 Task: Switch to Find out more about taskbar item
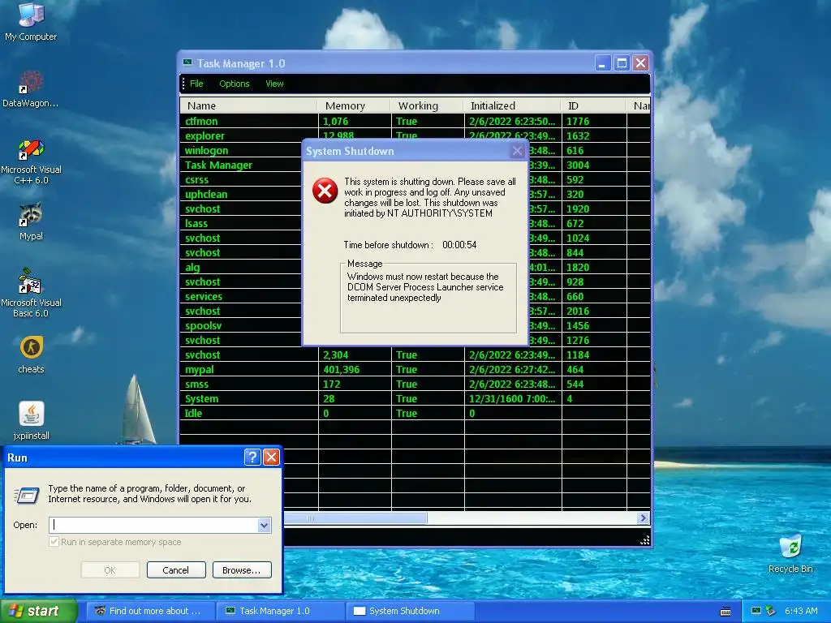(x=150, y=611)
